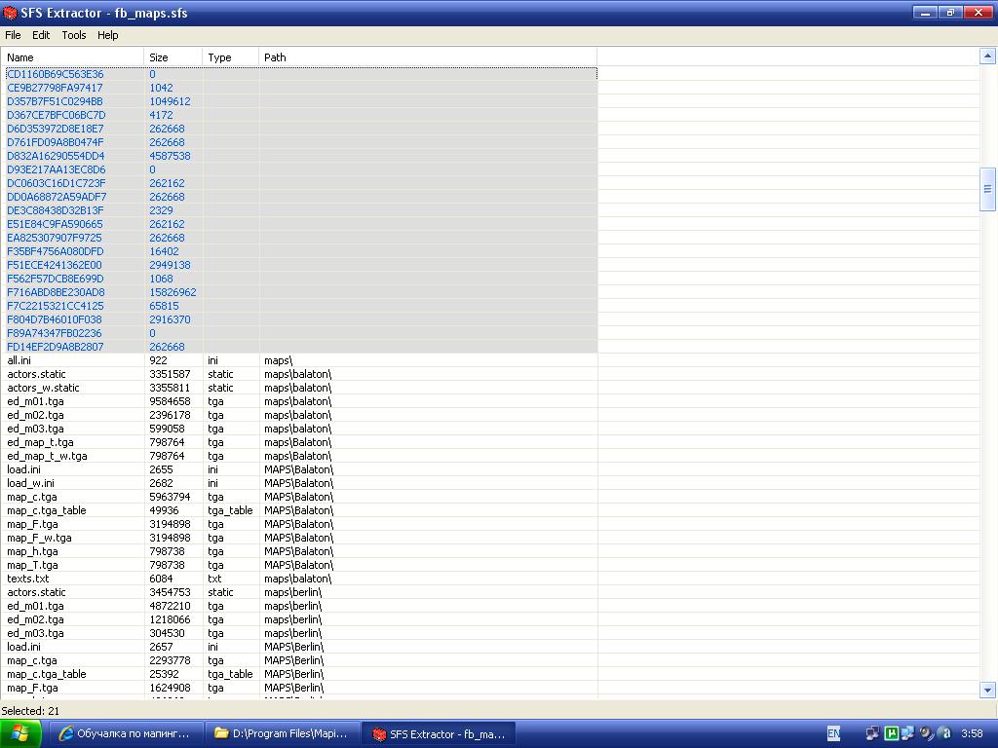Sort the list by the Type column header
This screenshot has height=748, width=998.
230,57
